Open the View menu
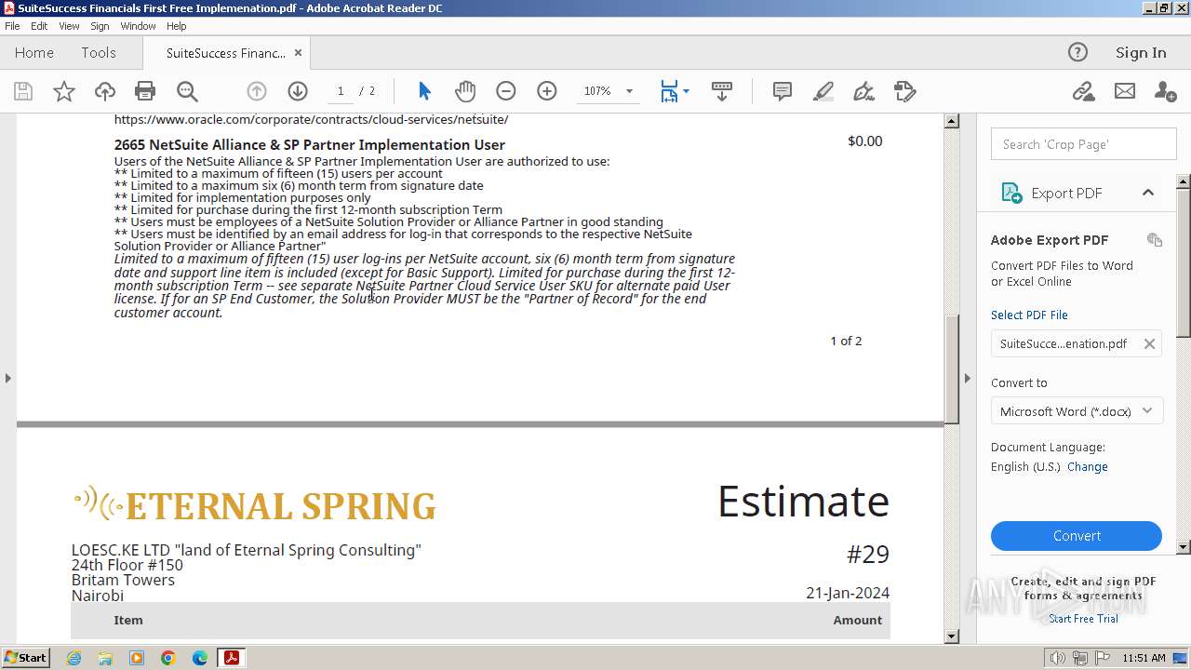 click(x=70, y=26)
